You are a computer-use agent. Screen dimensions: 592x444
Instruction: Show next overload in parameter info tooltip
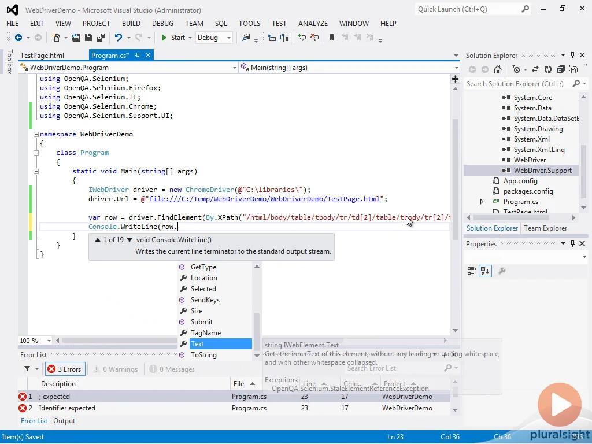point(129,240)
